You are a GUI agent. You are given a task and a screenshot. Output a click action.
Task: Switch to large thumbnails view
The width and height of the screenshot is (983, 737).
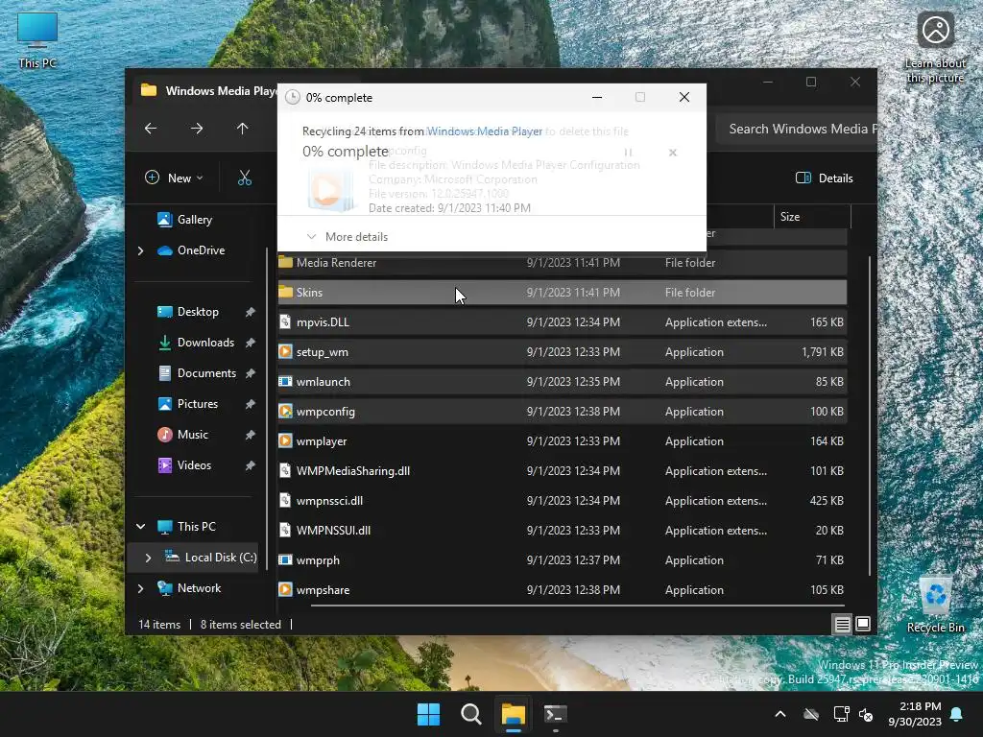(863, 624)
